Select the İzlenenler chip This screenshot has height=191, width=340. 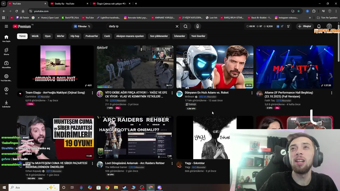(180, 36)
